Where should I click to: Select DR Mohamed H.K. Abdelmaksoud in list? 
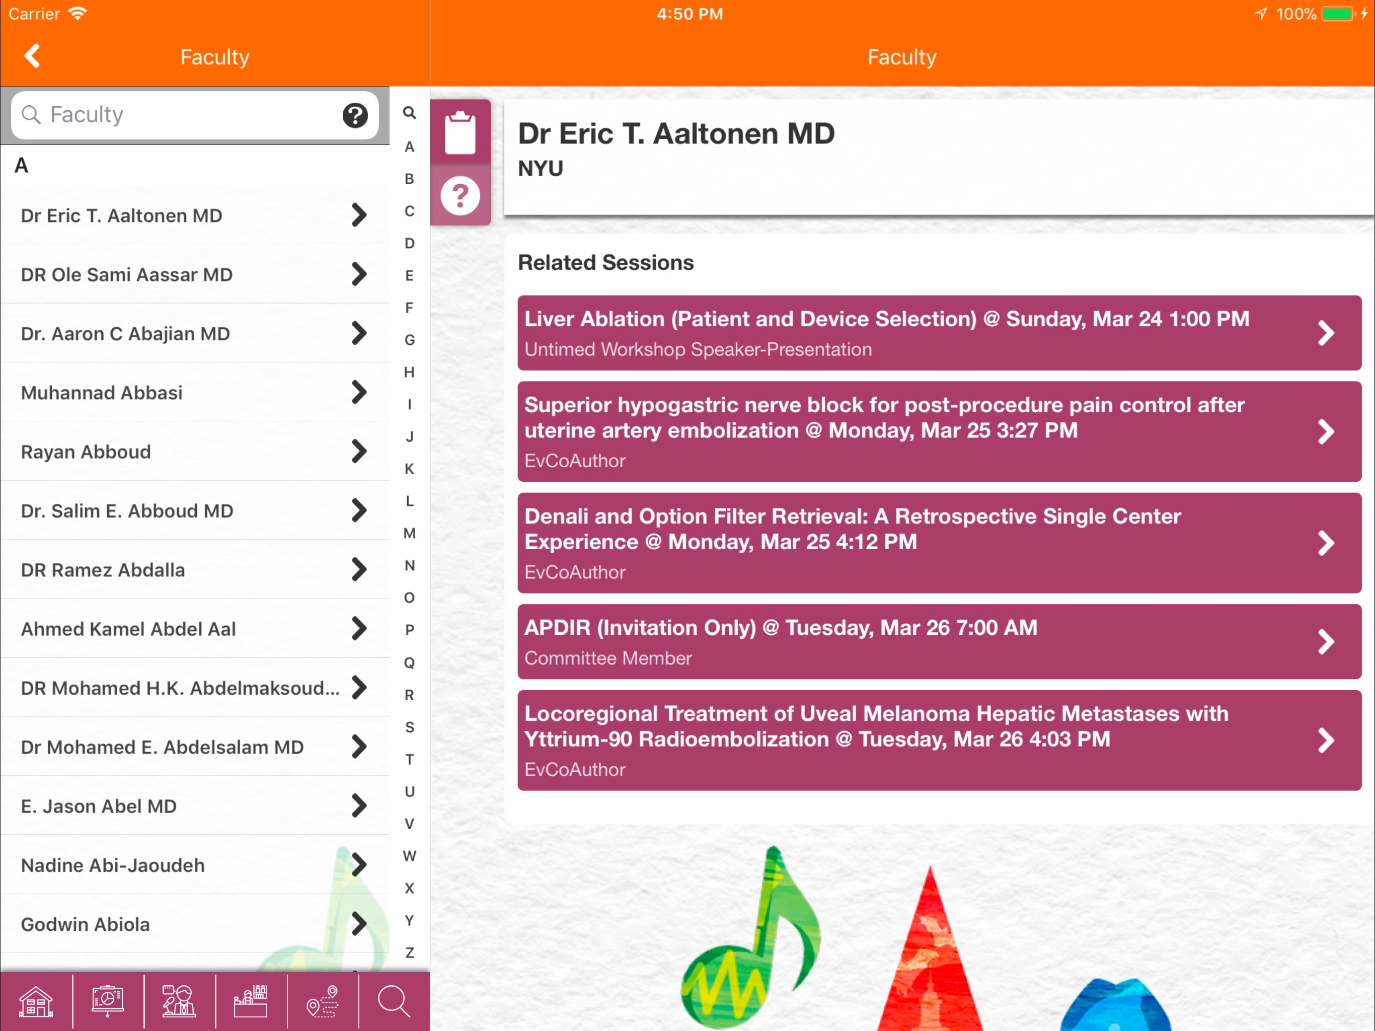pyautogui.click(x=195, y=688)
